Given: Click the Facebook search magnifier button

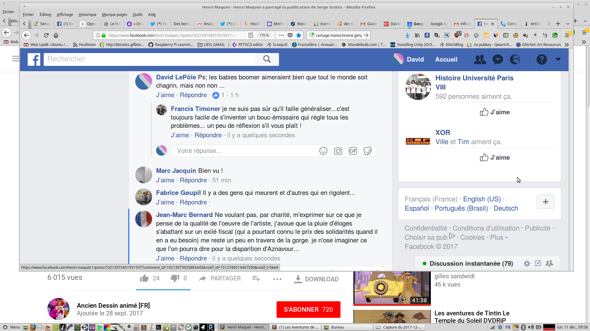Looking at the screenshot, I should coord(267,59).
